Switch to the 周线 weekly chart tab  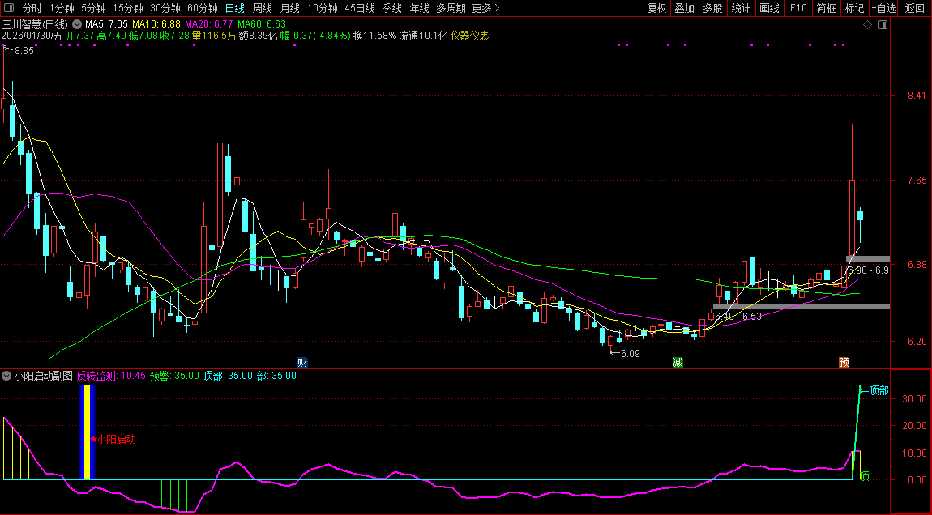coord(262,8)
